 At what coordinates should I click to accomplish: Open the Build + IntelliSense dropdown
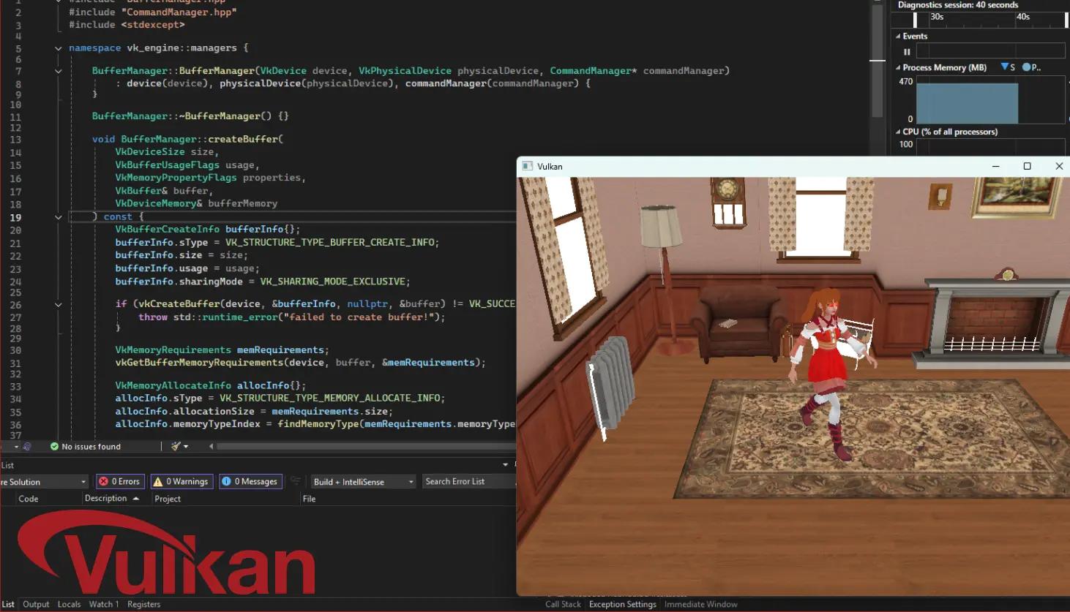tap(364, 482)
